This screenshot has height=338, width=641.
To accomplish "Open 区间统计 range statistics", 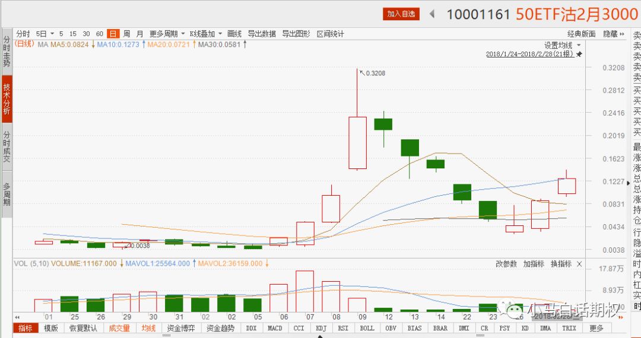I will tap(330, 34).
